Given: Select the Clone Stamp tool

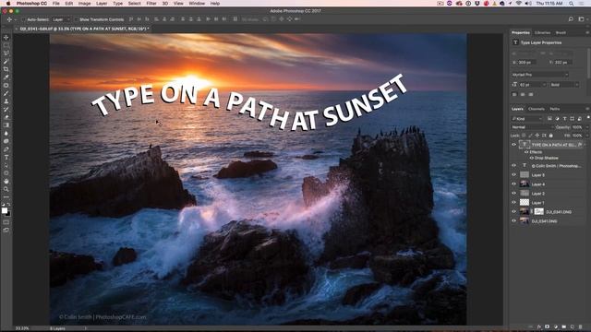Looking at the screenshot, I should point(6,101).
